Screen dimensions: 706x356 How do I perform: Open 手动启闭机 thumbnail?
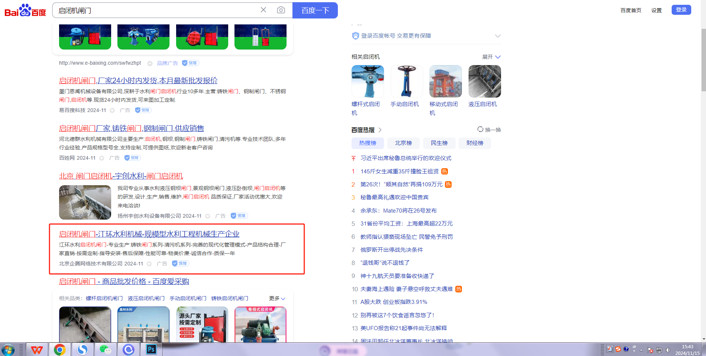tap(407, 81)
